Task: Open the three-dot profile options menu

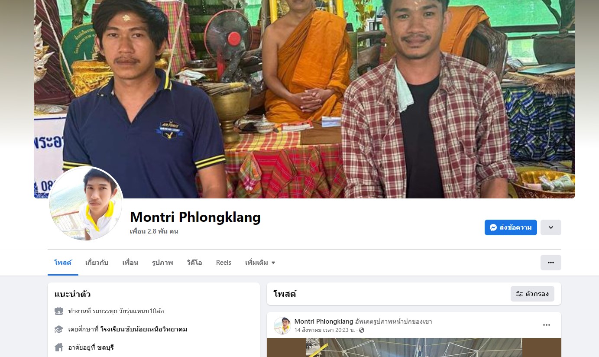Action: 550,263
